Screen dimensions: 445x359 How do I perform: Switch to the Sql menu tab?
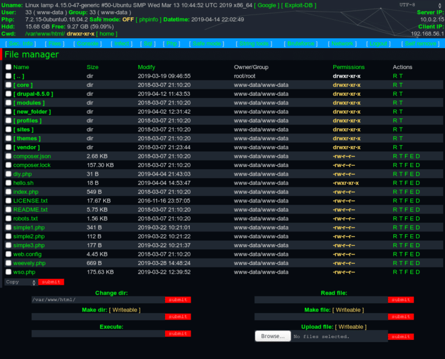coord(148,43)
